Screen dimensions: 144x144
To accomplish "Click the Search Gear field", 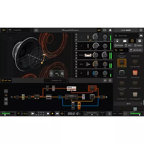I will [x=126, y=36].
